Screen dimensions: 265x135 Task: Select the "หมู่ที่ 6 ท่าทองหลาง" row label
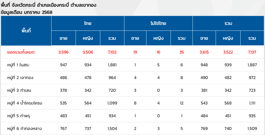24,129
